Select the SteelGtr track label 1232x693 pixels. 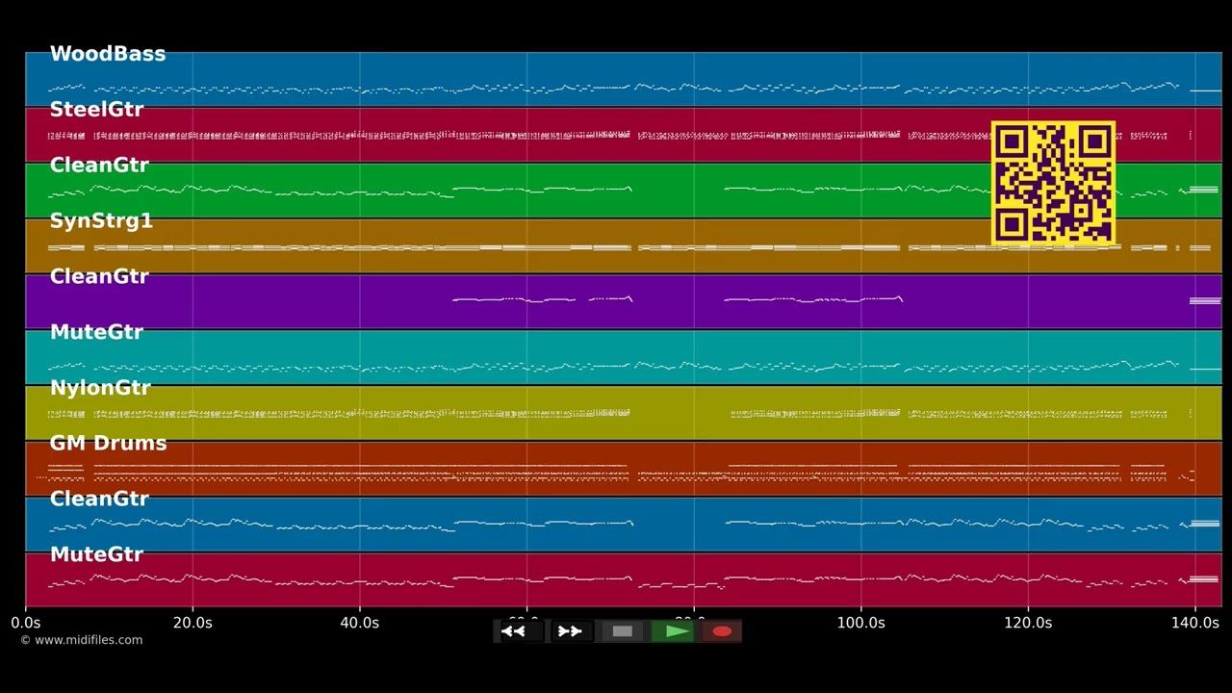click(x=96, y=110)
